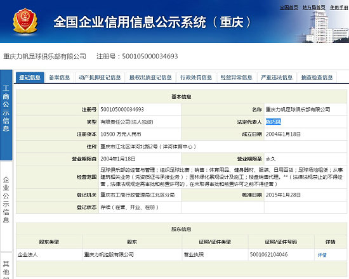Screen dimensions: 349x279
Task: Click the registered capital 10500 万元人民币
Action: coord(121,134)
